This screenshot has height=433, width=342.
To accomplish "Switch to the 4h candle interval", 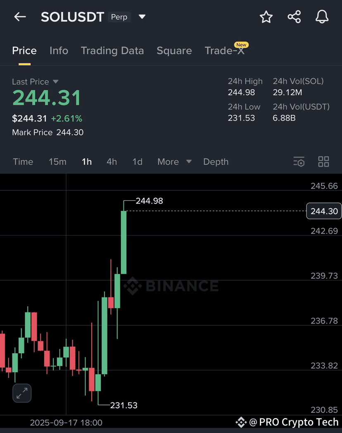I will coord(112,162).
